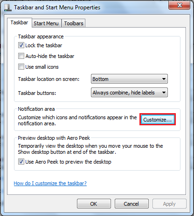Screen dimensions: 194x216
Task: Click the Lock the taskbar label text
Action: [44, 45]
